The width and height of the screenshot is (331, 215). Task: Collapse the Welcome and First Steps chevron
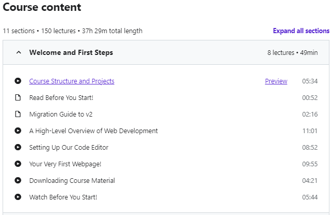pyautogui.click(x=19, y=52)
